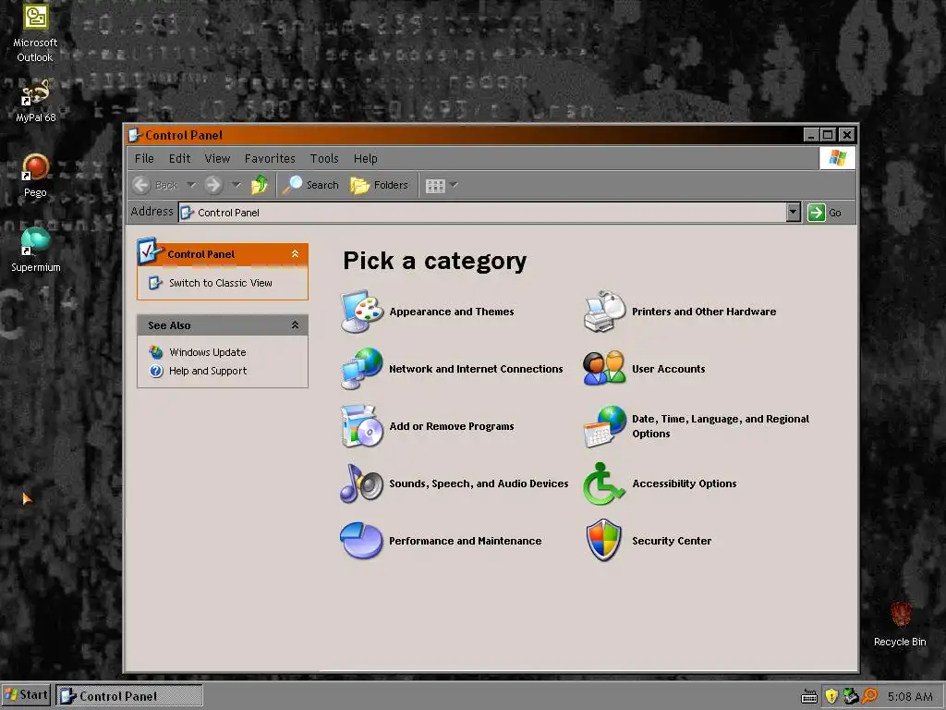This screenshot has height=710, width=946.
Task: Open the Forward button history dropdown arrow
Action: 236,185
